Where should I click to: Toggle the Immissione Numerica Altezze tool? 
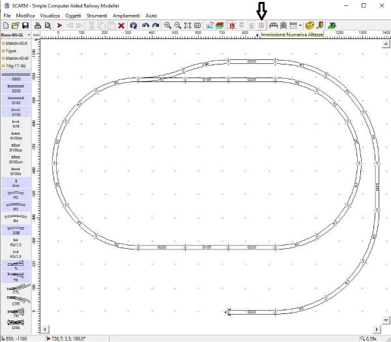(x=261, y=25)
